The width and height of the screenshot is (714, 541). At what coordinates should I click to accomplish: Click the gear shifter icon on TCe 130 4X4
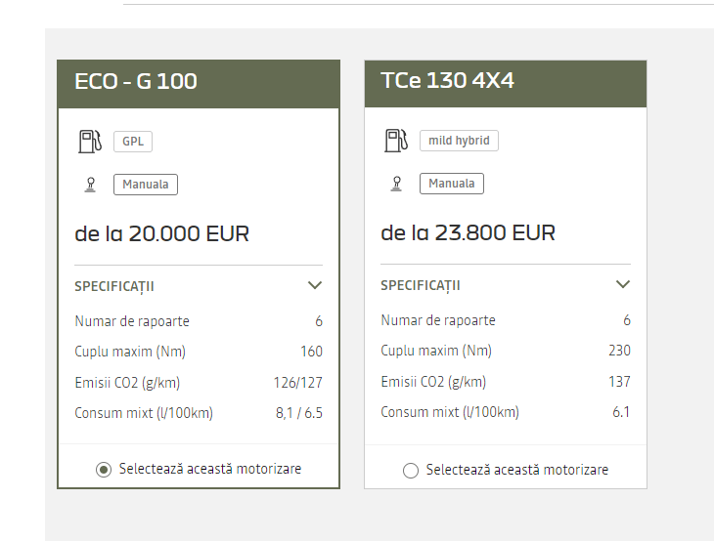pos(397,184)
